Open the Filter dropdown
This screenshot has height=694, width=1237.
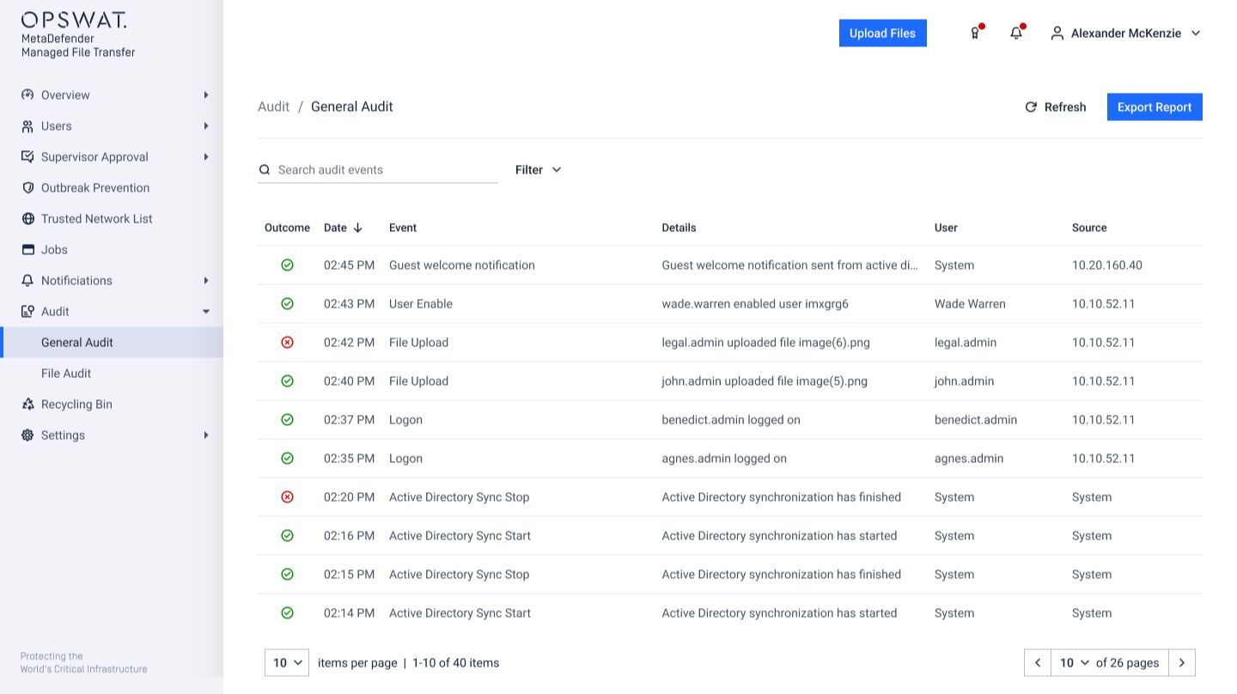pos(538,169)
